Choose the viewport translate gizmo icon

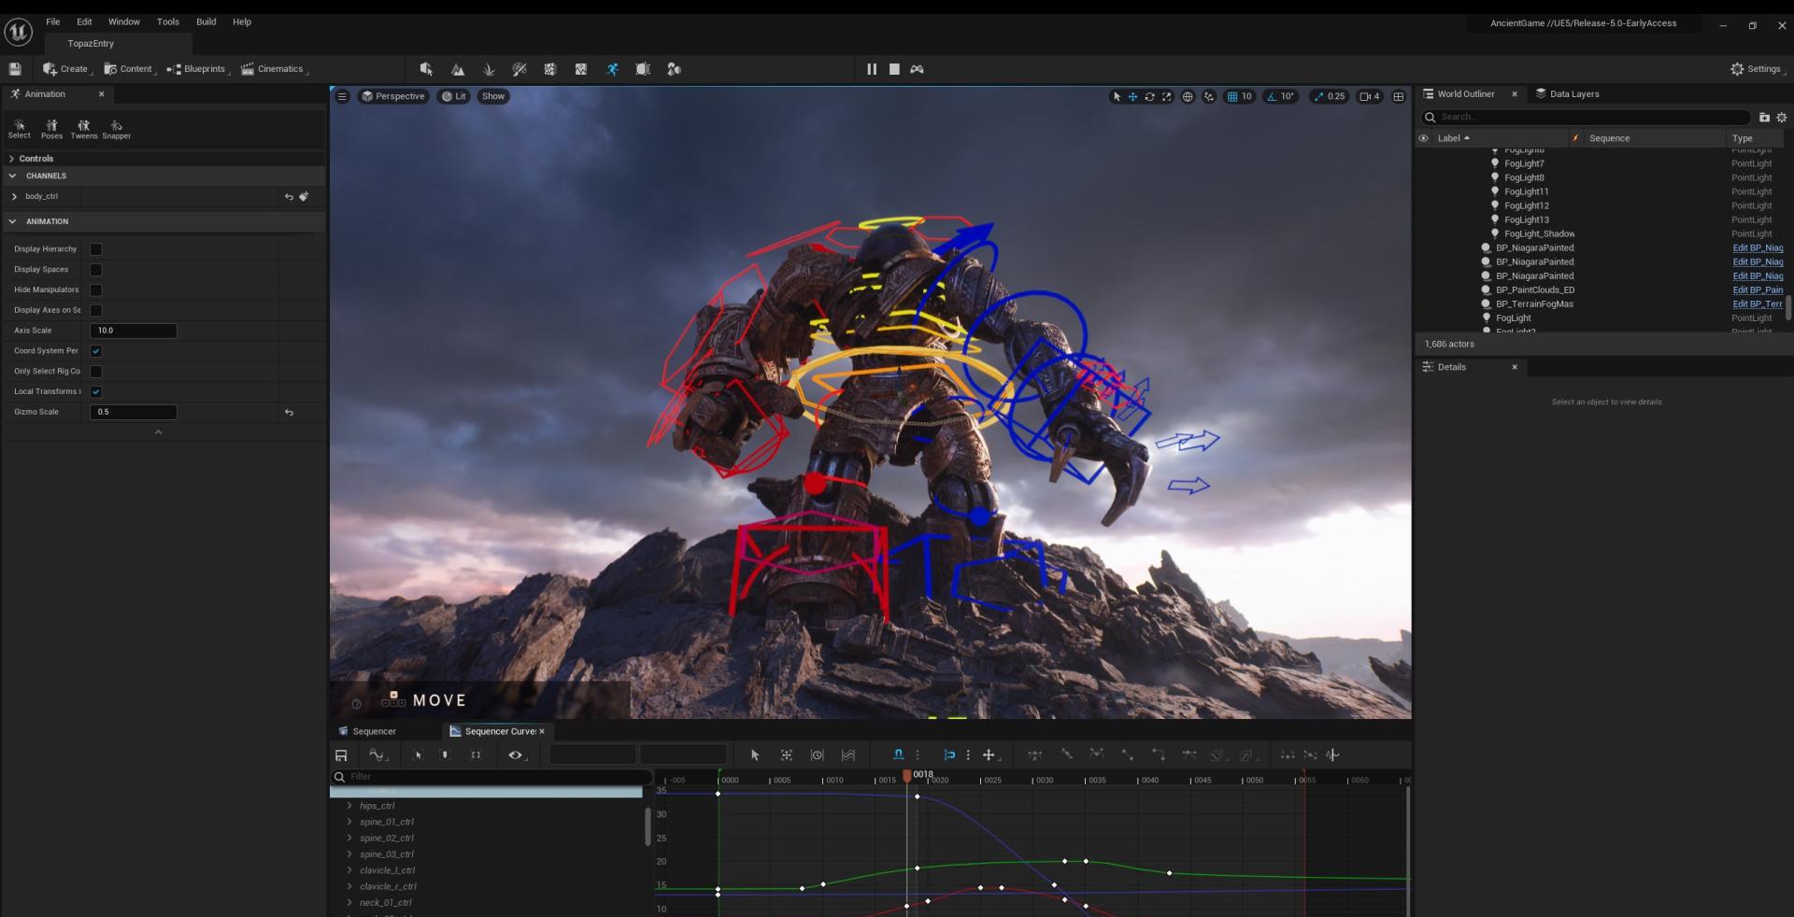1132,96
